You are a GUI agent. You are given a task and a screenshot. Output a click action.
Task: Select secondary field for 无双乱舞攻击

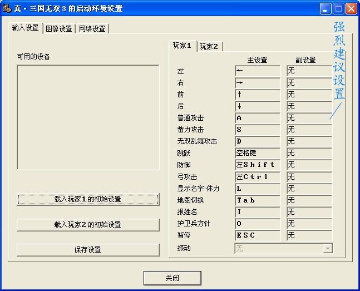click(x=309, y=141)
